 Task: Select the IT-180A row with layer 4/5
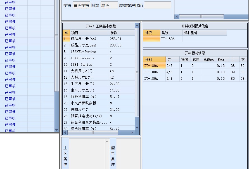[195, 72]
